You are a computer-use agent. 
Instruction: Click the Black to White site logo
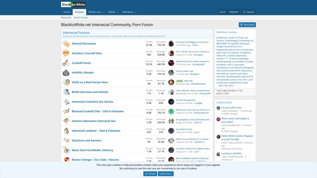coord(73,4)
